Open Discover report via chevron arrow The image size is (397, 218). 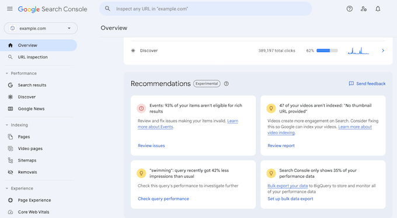click(x=383, y=51)
